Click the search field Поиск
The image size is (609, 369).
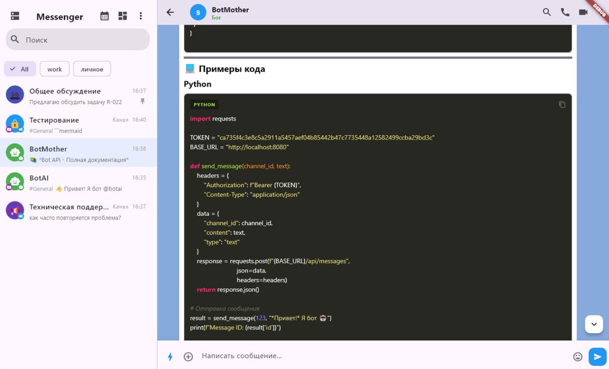pyautogui.click(x=78, y=40)
